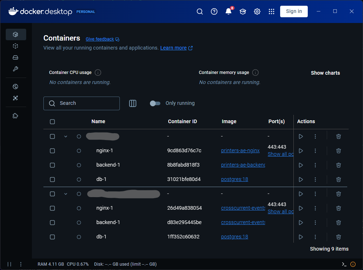The width and height of the screenshot is (363, 270).
Task: Click info icon beside Container CPU usage
Action: 98,73
